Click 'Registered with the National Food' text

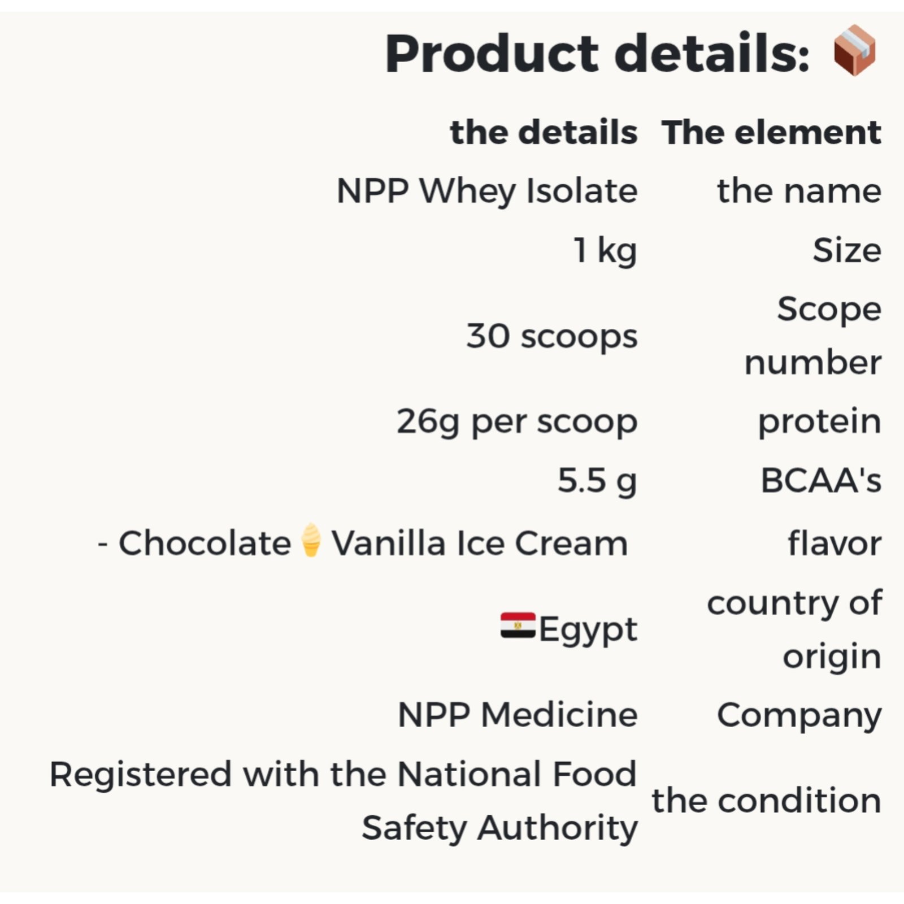(x=344, y=774)
